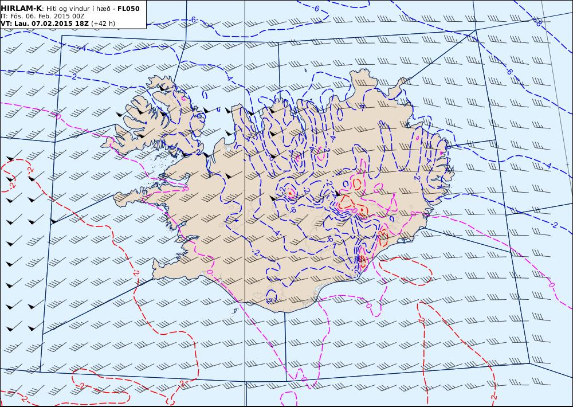Click the FL050 flight level label
This screenshot has height=407, width=573.
click(128, 9)
